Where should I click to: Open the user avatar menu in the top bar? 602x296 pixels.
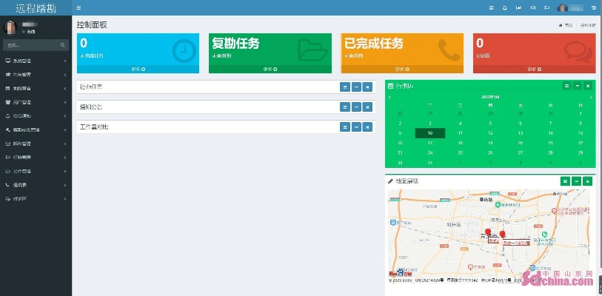coord(570,7)
